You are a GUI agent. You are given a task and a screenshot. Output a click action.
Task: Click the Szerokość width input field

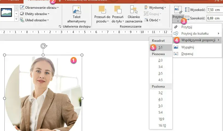tap(215, 18)
